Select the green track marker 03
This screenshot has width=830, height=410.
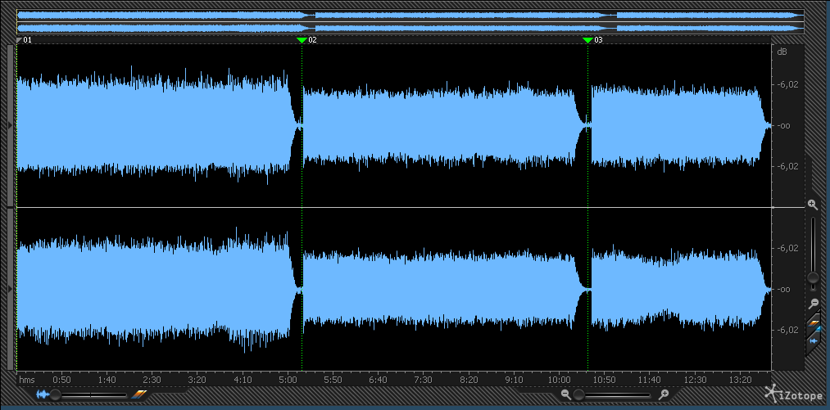587,39
